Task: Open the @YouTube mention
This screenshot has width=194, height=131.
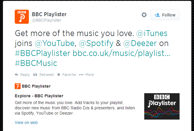Action: pyautogui.click(x=54, y=43)
